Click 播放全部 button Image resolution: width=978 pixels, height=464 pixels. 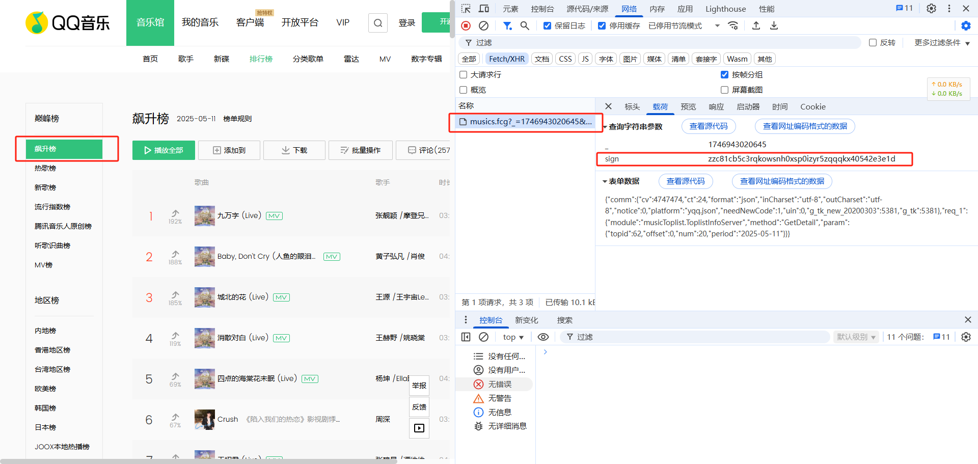pos(164,150)
